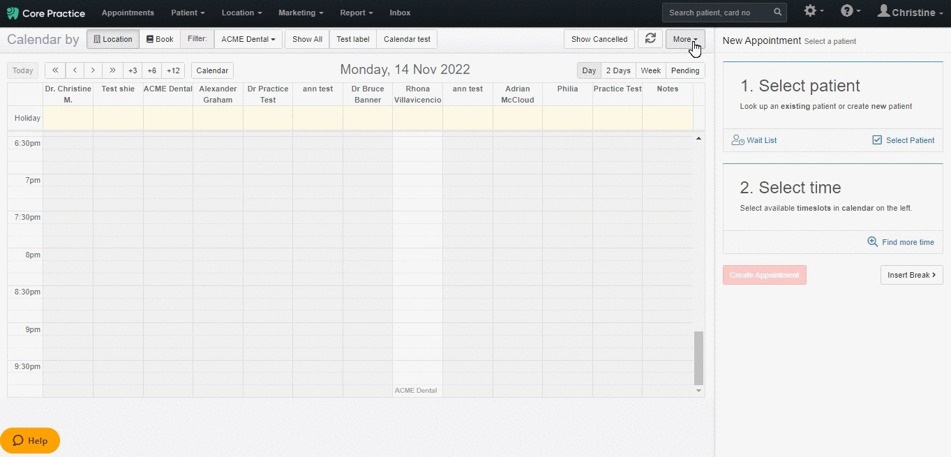Screen dimensions: 951x457
Task: Click the calendar vertical scrollbar thumb
Action: click(698, 358)
